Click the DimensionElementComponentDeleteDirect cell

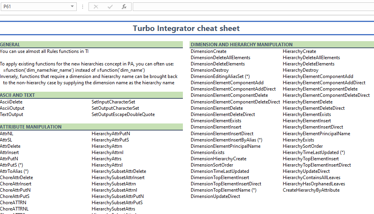click(x=235, y=102)
